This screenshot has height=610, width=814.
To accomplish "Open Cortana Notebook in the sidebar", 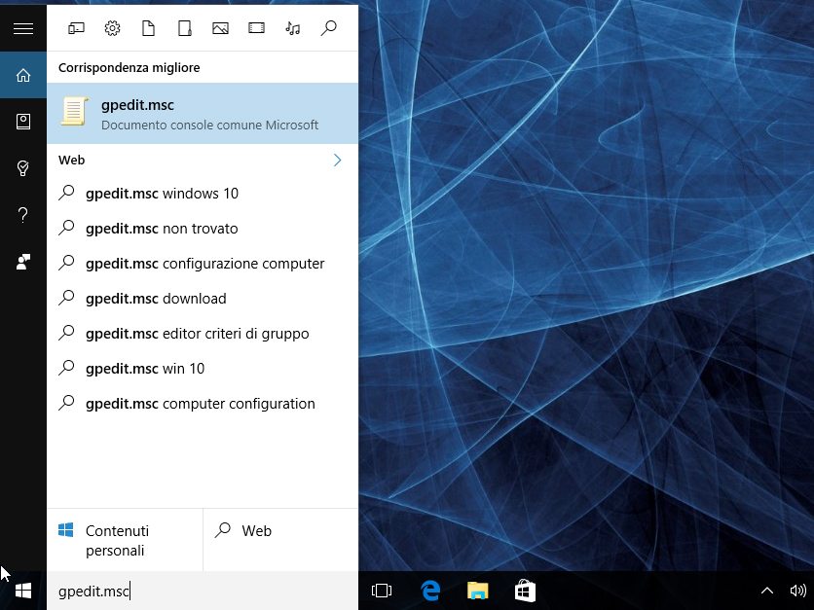I will tap(23, 122).
